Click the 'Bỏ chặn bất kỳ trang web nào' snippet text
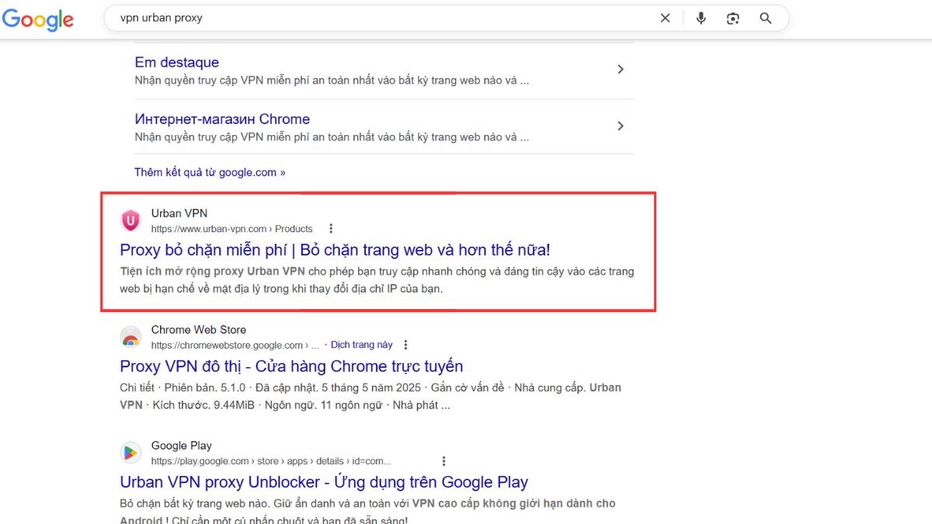 pyautogui.click(x=195, y=504)
